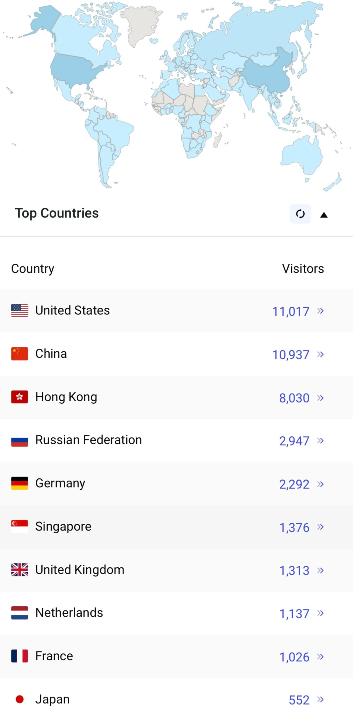Image resolution: width=353 pixels, height=722 pixels.
Task: Select the Netherlands country name
Action: [69, 613]
